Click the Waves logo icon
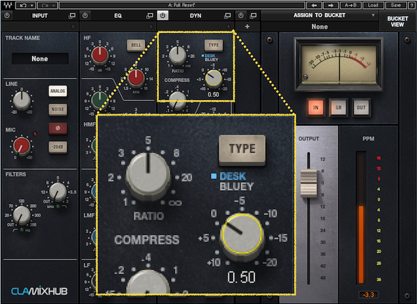Screen dimensions: 417x304 [x=7, y=5]
